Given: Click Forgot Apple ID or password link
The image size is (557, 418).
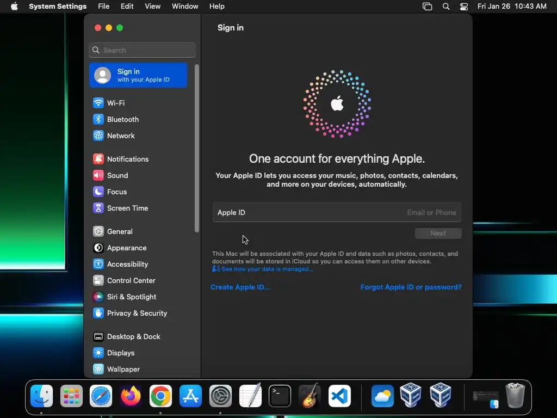Looking at the screenshot, I should pyautogui.click(x=411, y=287).
